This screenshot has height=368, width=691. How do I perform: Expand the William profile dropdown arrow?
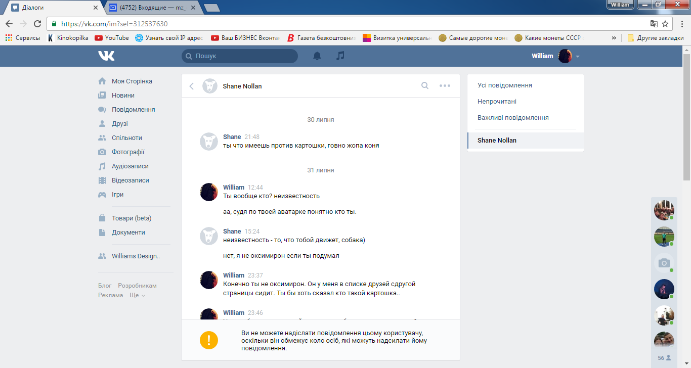click(578, 56)
